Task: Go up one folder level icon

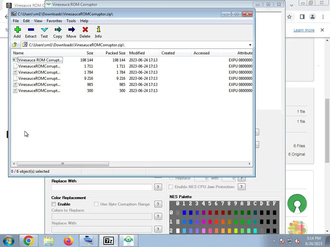Action: (x=15, y=45)
